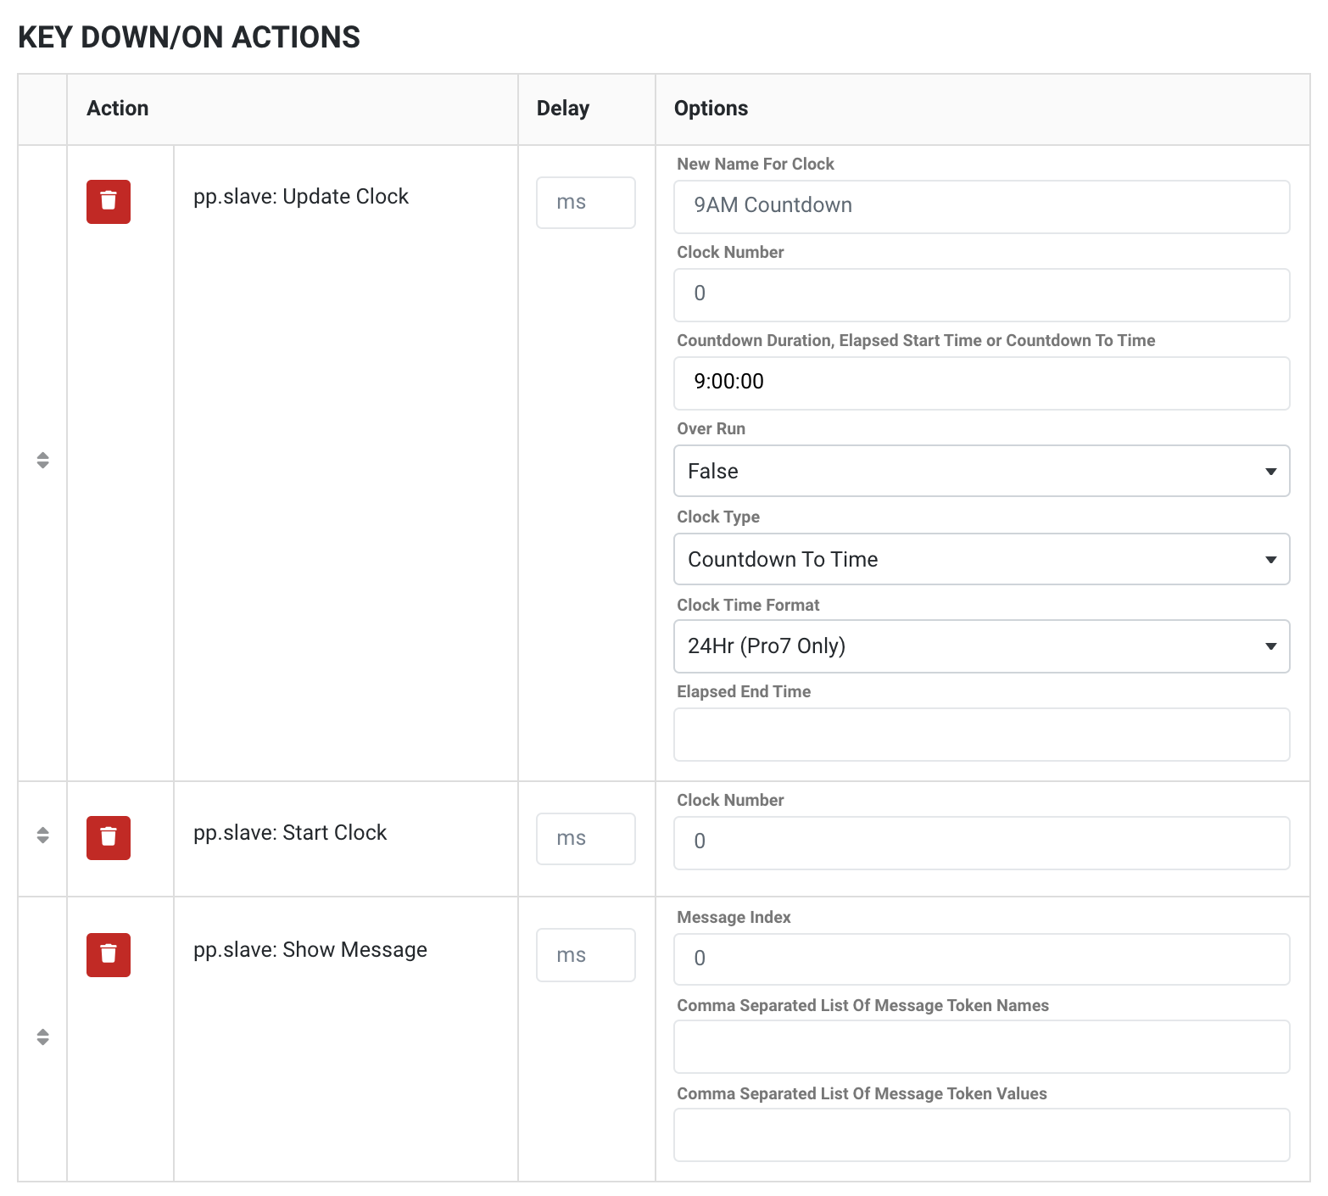The width and height of the screenshot is (1328, 1196).
Task: Expand the Clock Type dropdown
Action: pos(981,559)
